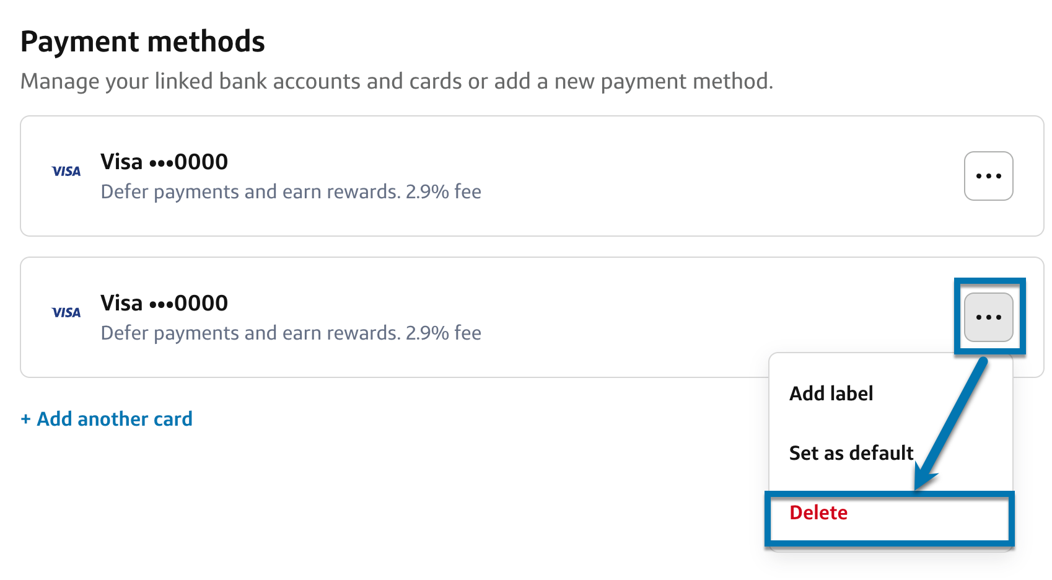Select the first card's Visa •••0000 title
The image size is (1052, 580).
coord(164,162)
